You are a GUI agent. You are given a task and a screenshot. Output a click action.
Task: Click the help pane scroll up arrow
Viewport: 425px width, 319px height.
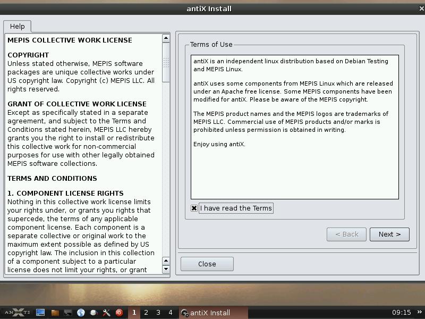(166, 38)
